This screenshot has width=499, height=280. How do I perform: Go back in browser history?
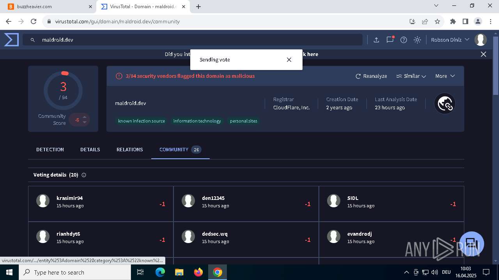click(9, 21)
